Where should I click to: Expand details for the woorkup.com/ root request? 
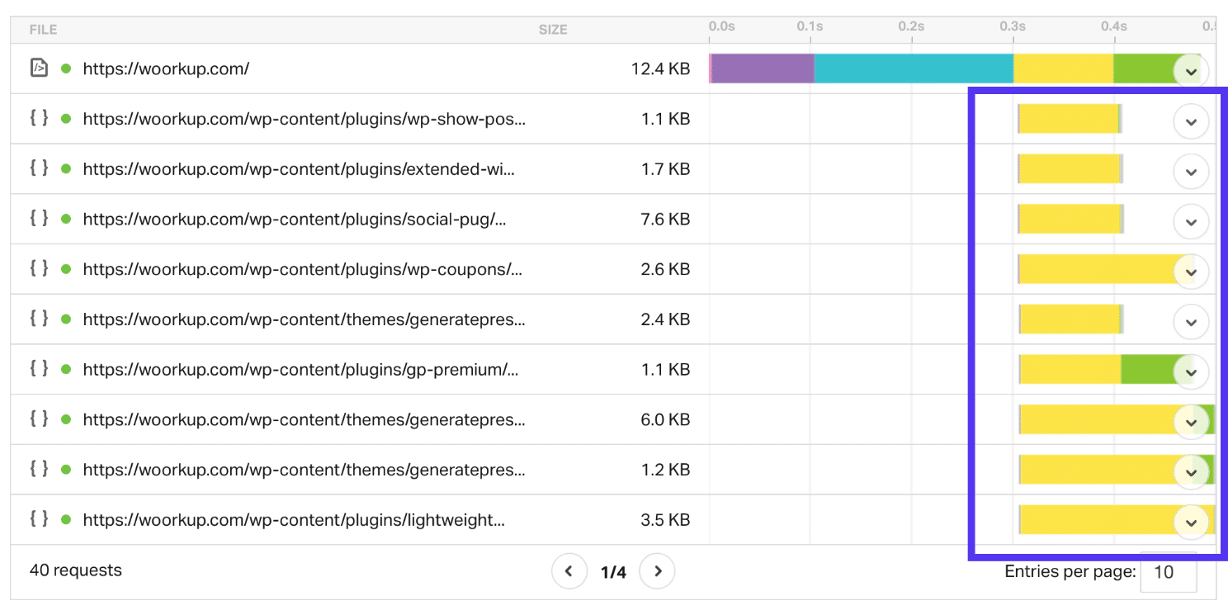(x=1190, y=71)
